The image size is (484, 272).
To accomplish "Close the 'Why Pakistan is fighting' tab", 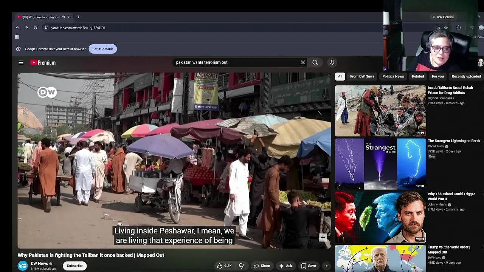I will pyautogui.click(x=69, y=17).
